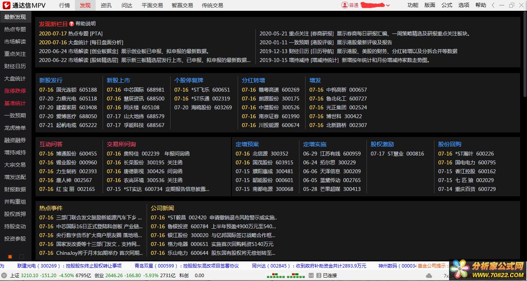Open the 新股上市 section heading
Image resolution: width=527 pixels, height=281 pixels.
118,80
